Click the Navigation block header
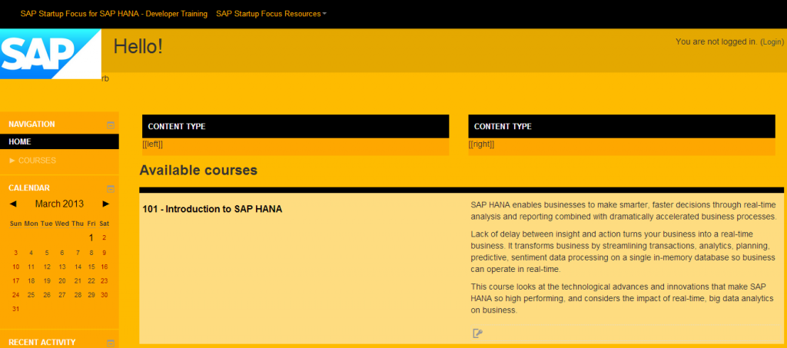The image size is (787, 348). click(x=32, y=124)
